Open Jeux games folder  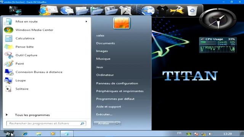coord(100,67)
